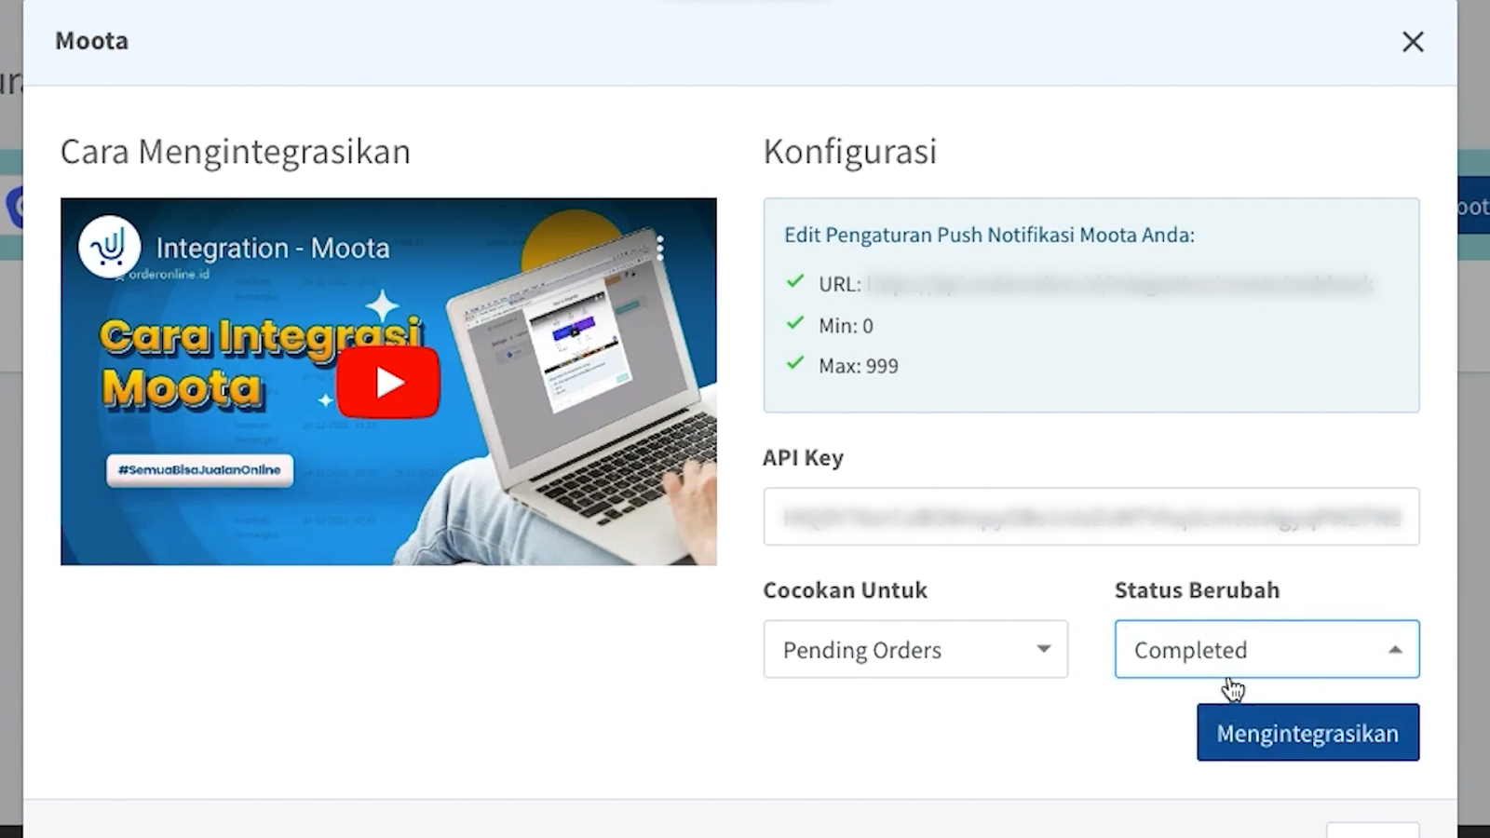Screen dimensions: 1490x838
Task: Click the Cocokan Untuk label
Action: point(845,590)
